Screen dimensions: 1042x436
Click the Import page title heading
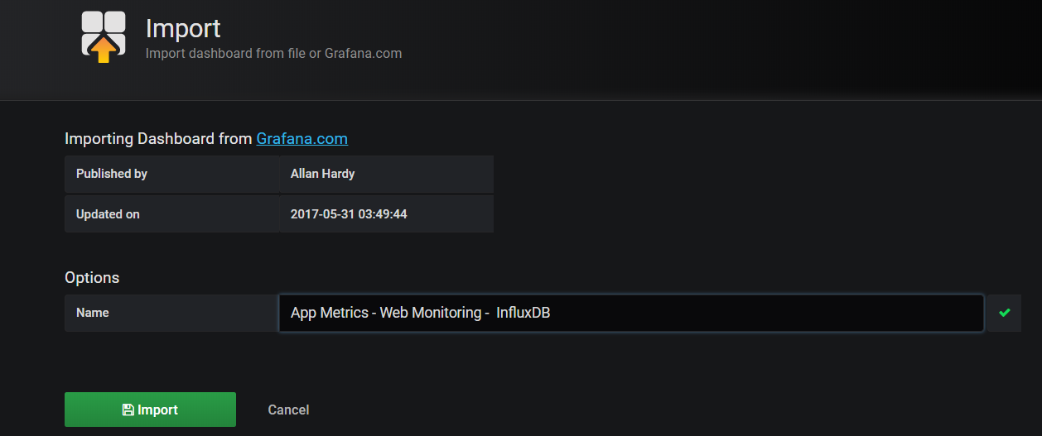coord(183,28)
